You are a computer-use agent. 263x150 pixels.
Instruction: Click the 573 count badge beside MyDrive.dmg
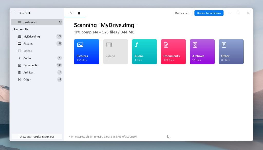pos(59,36)
